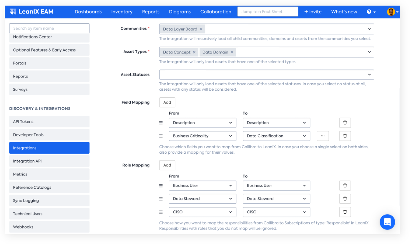Delete the Data Steward role mapping
The image size is (412, 246).
coord(345,199)
